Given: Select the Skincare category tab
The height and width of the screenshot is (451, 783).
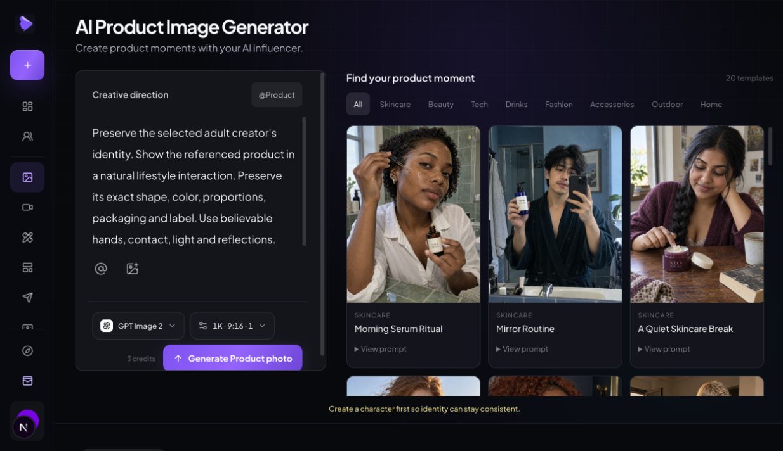Looking at the screenshot, I should point(395,105).
